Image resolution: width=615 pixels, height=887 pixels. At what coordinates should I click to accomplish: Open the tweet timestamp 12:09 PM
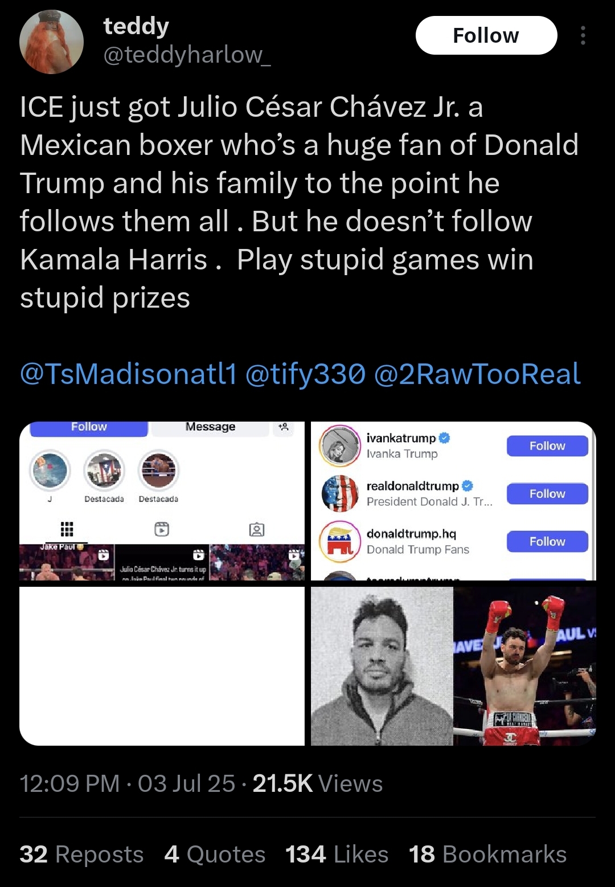click(x=69, y=783)
